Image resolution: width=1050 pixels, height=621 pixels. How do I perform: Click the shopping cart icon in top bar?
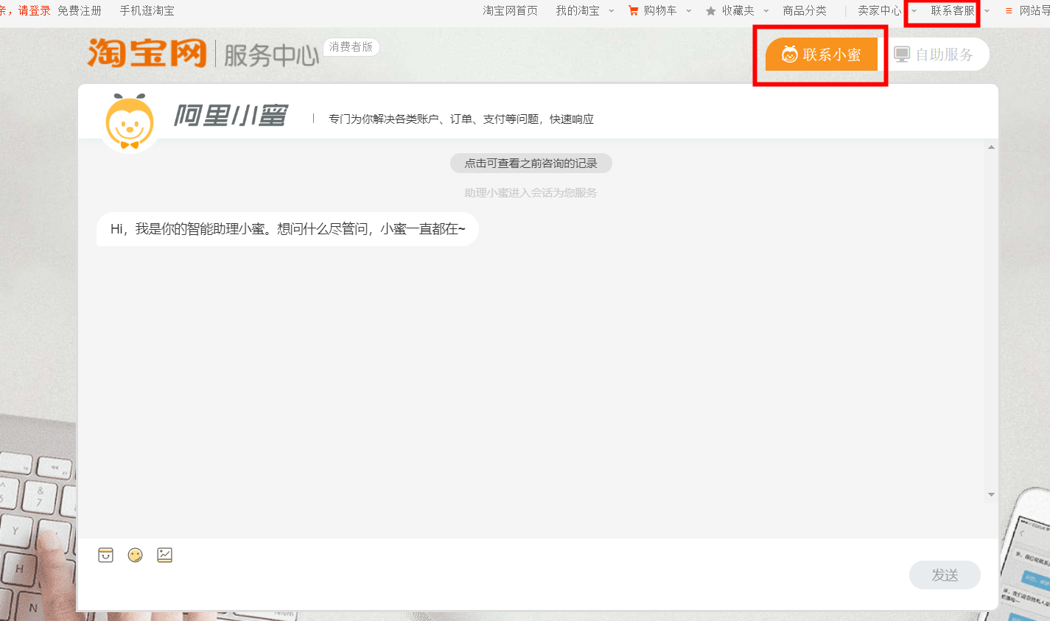pos(632,10)
